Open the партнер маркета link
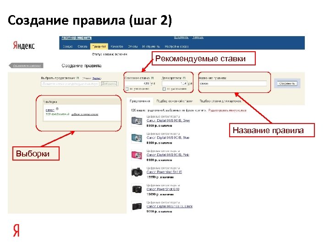The image size is (330, 247). [x=77, y=38]
